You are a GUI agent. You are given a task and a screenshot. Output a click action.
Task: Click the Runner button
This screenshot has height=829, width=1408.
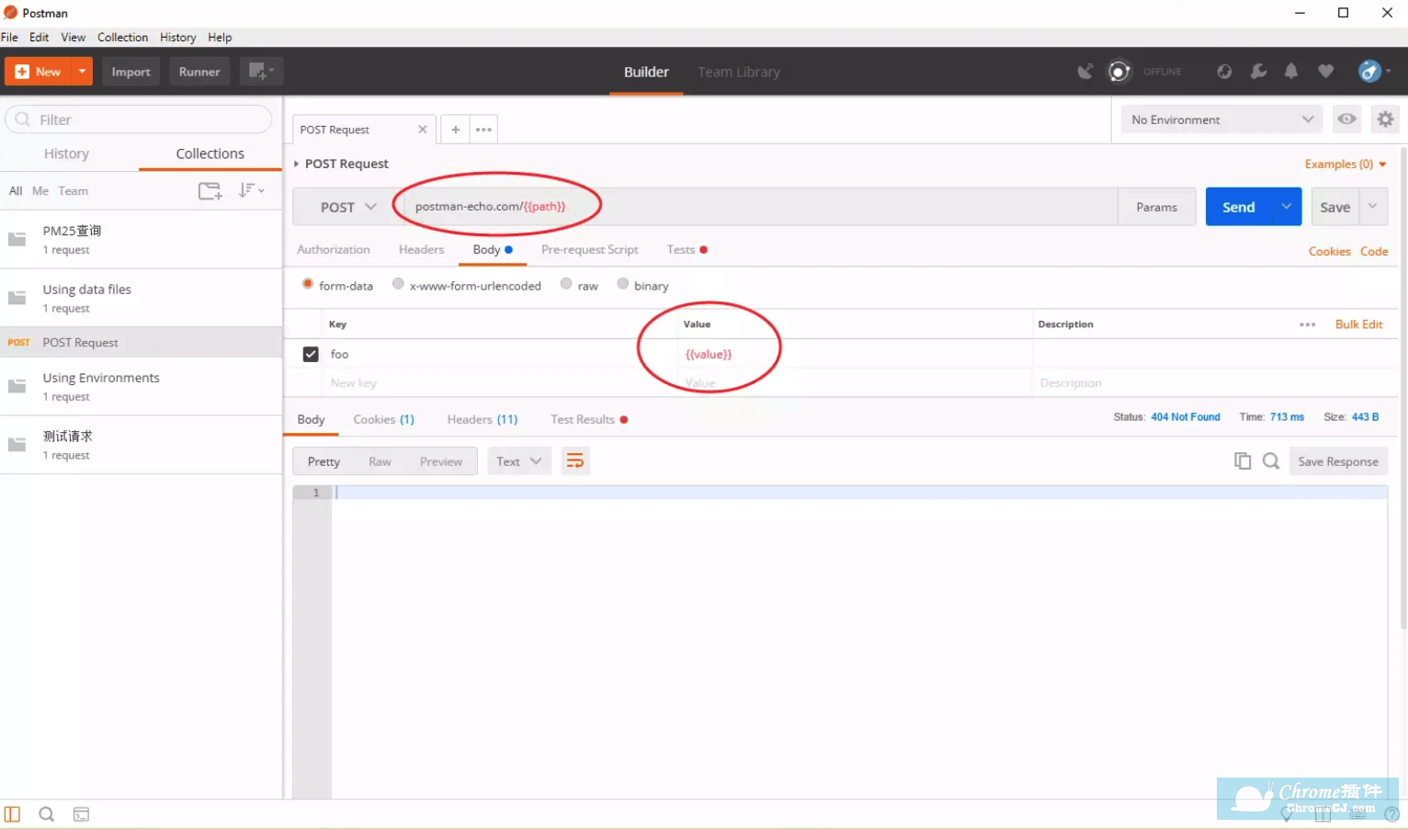point(199,71)
